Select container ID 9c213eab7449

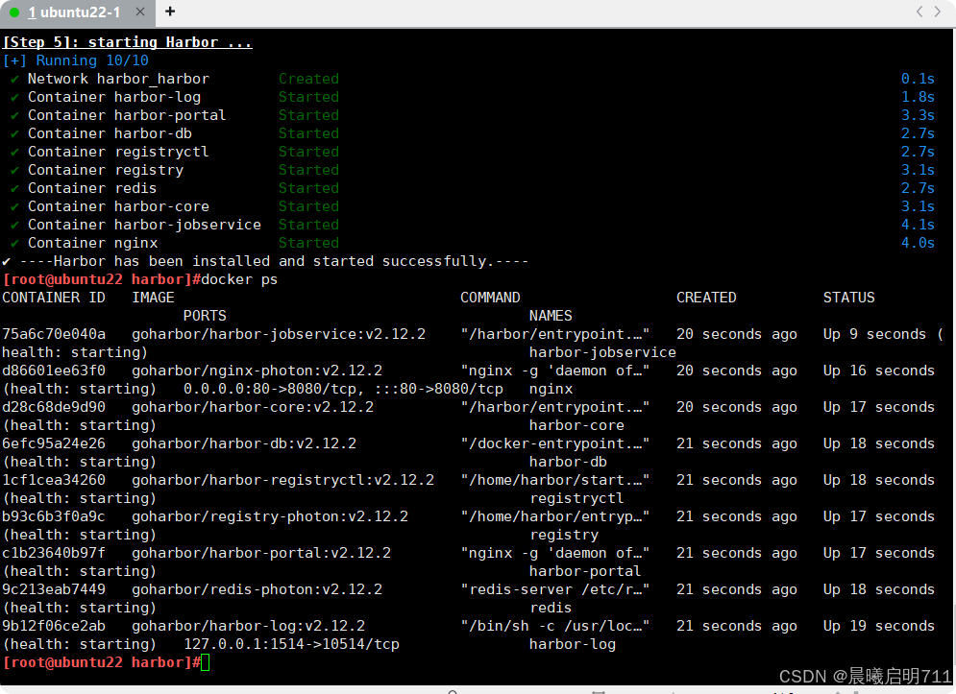point(54,589)
